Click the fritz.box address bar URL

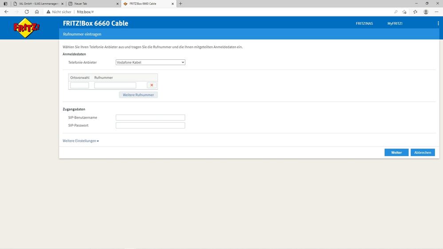coord(85,12)
